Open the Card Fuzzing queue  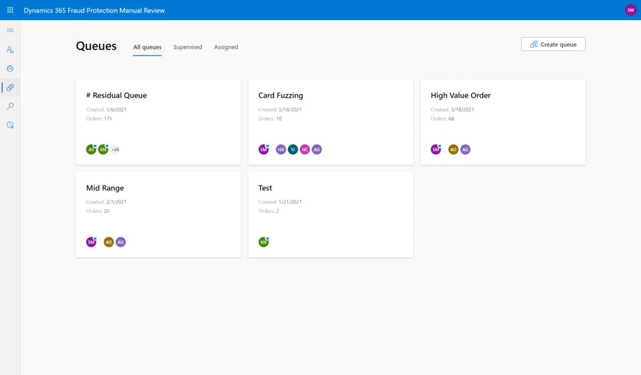[280, 96]
